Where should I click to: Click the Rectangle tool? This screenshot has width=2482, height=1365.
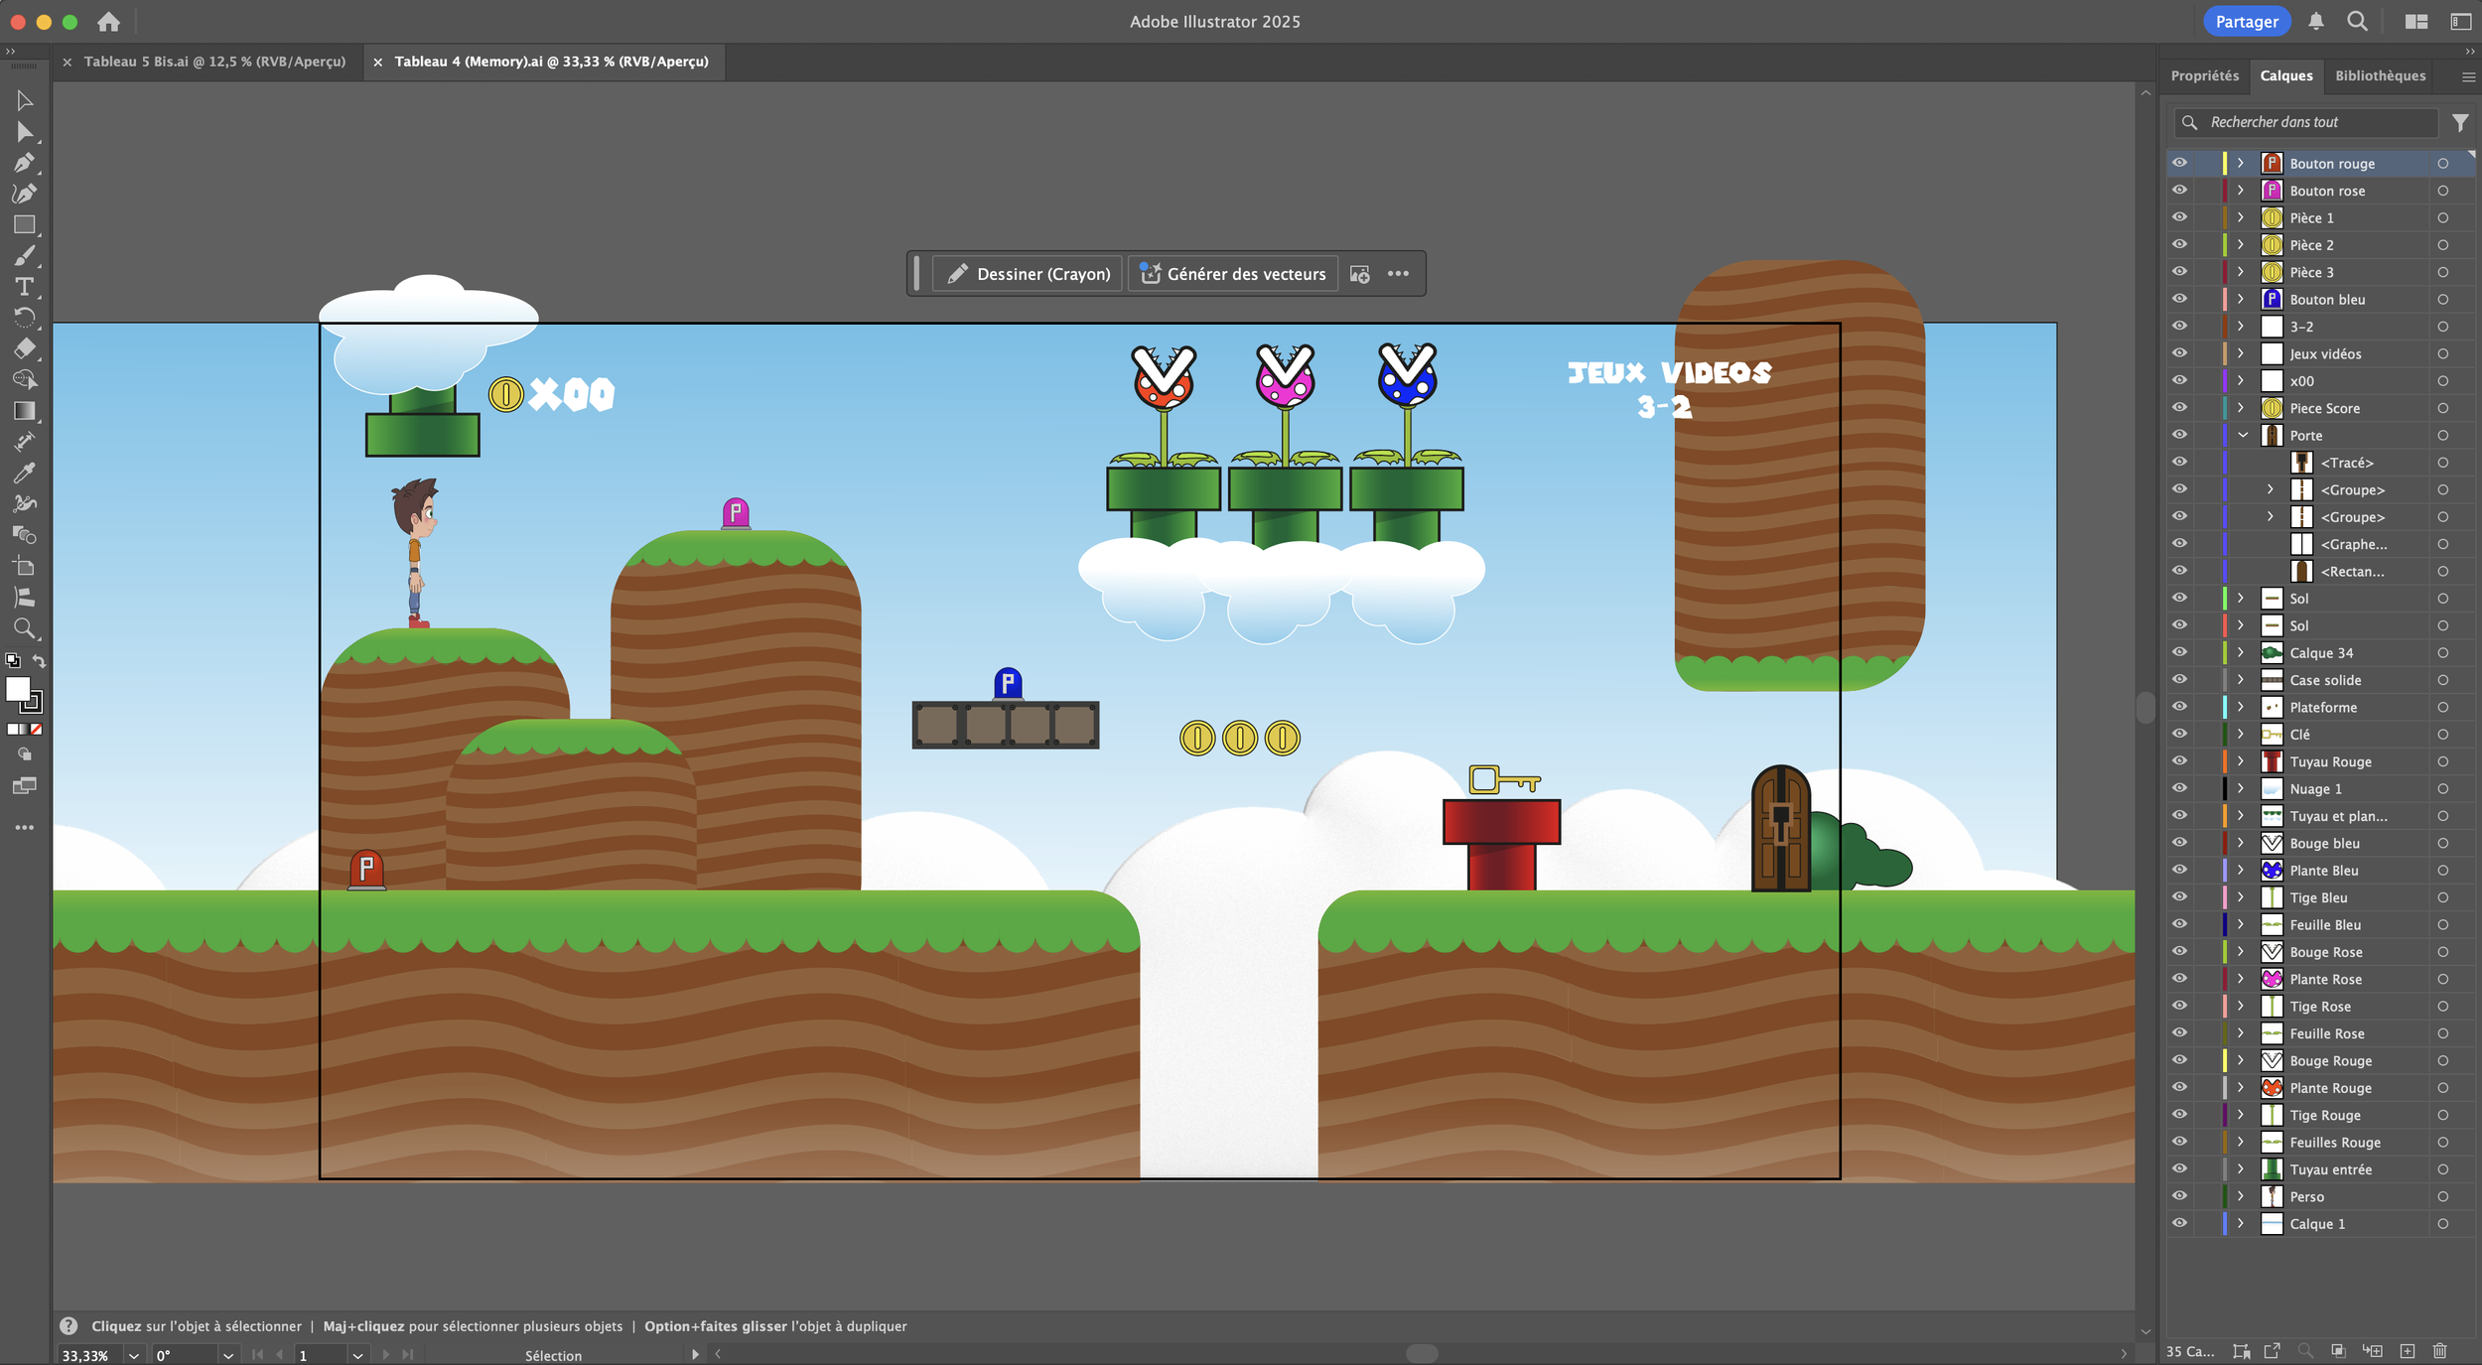click(25, 225)
